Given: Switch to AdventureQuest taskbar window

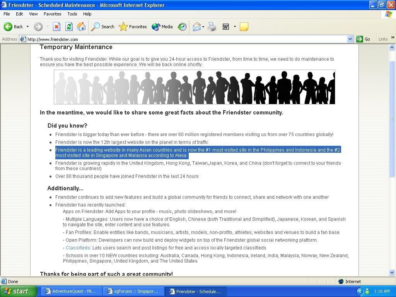Looking at the screenshot, I should (71, 291).
